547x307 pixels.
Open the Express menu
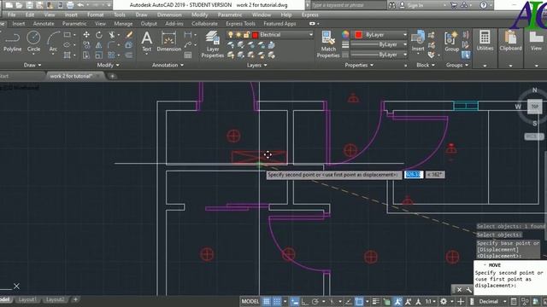309,14
